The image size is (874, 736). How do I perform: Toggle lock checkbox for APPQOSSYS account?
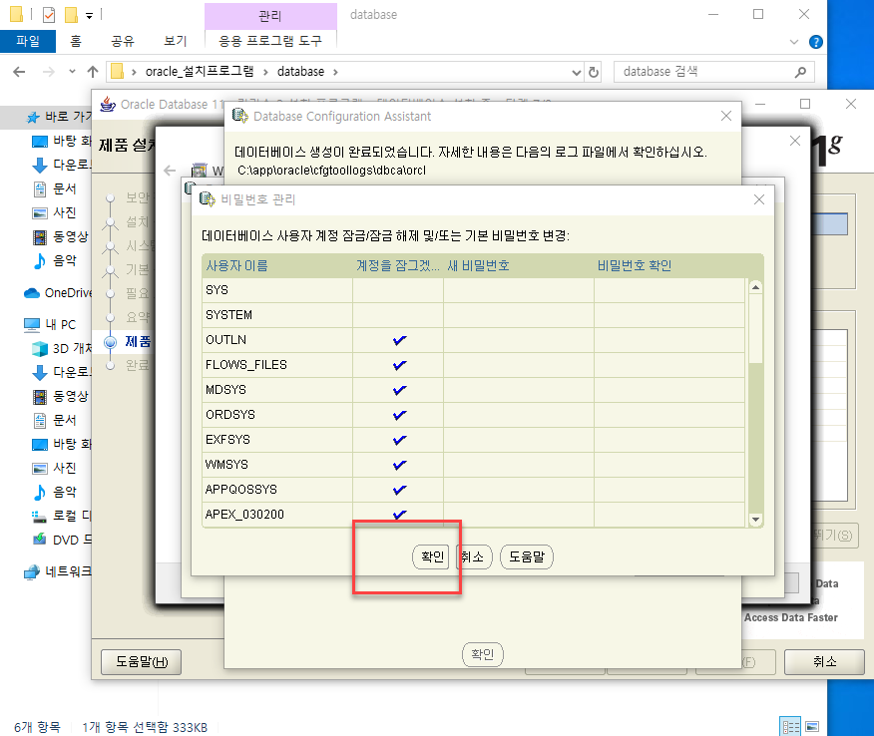click(399, 490)
